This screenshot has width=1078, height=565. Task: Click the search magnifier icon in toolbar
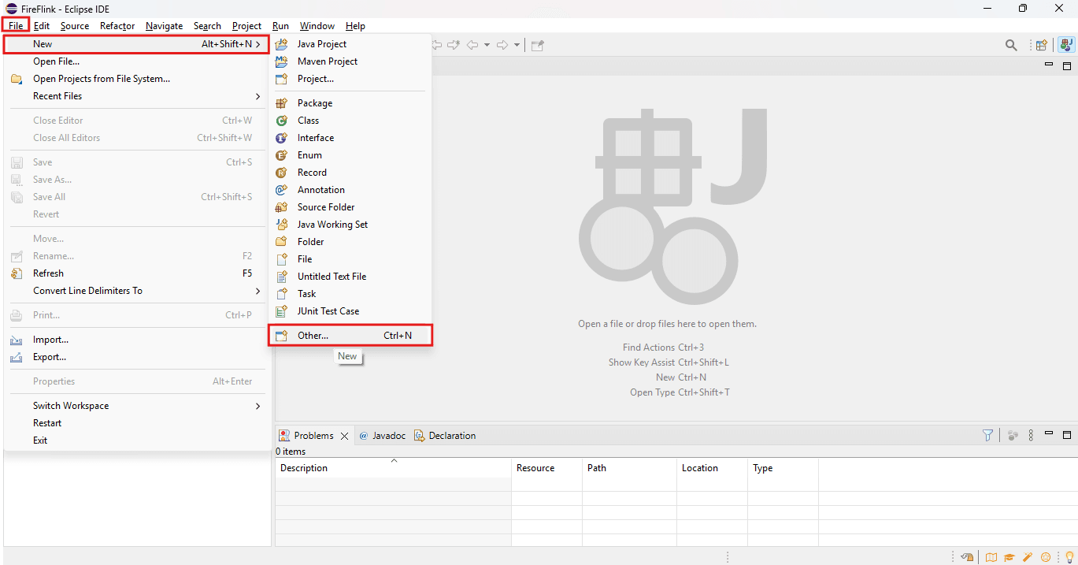coord(1011,45)
